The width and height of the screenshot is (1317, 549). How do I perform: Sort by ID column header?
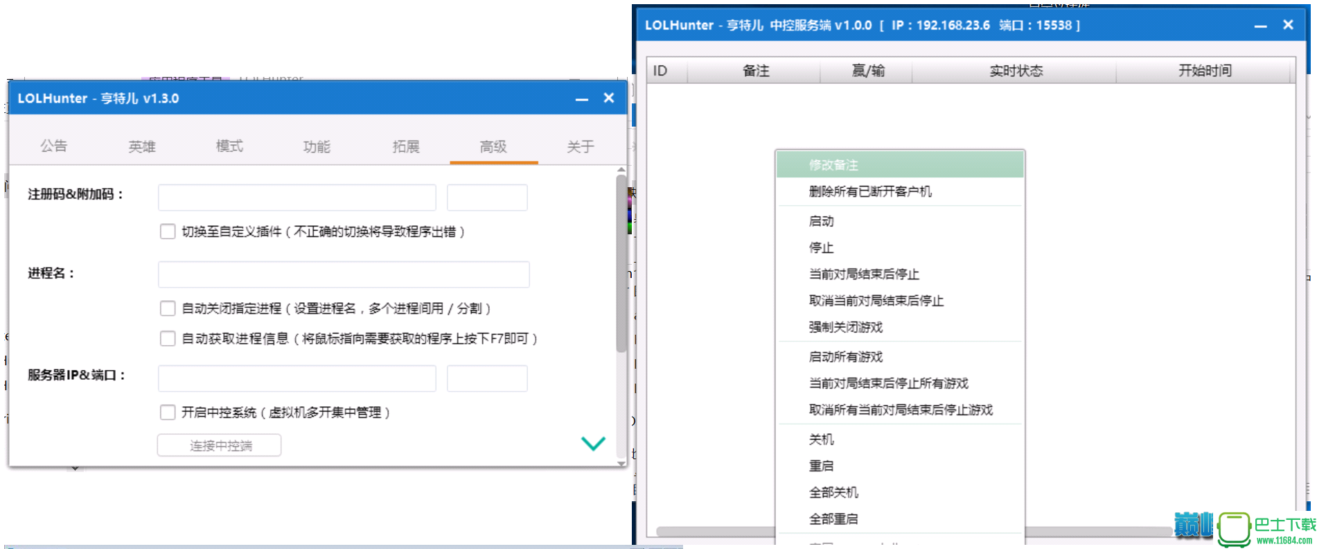pos(667,71)
